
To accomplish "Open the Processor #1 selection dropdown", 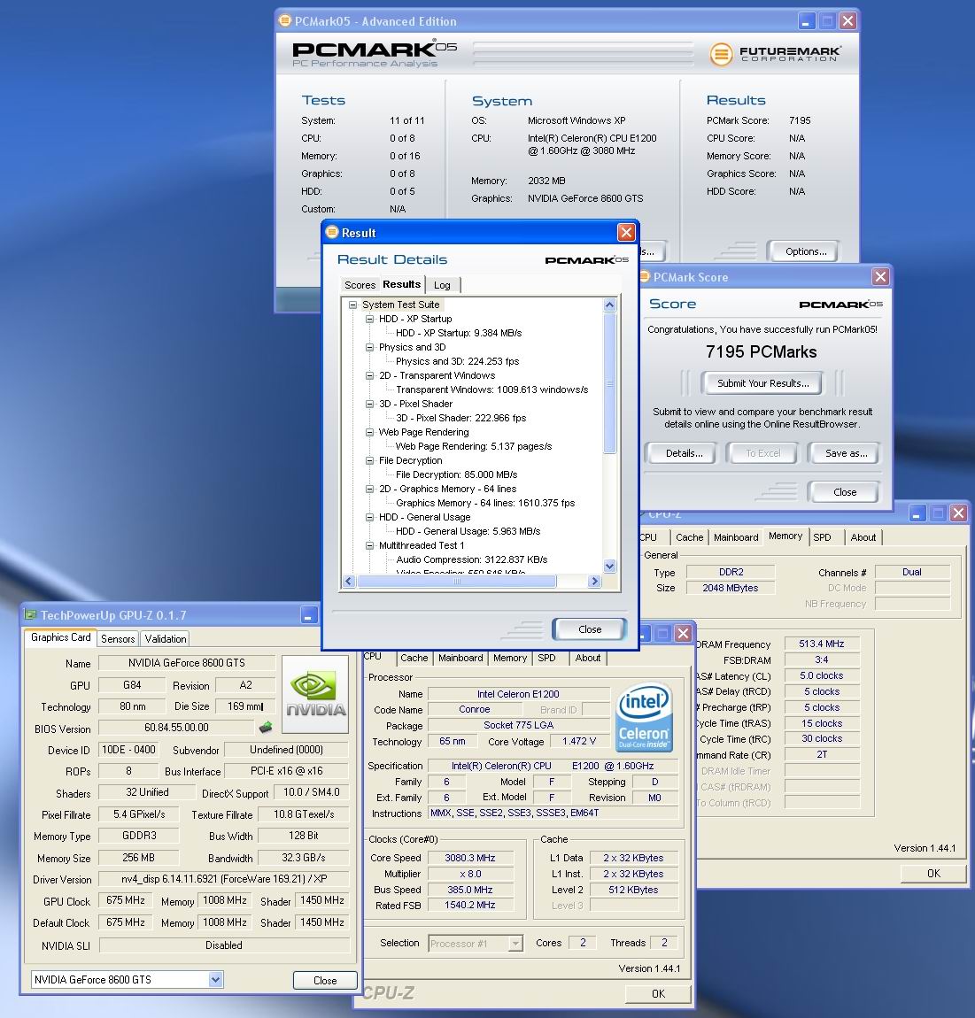I will point(515,943).
